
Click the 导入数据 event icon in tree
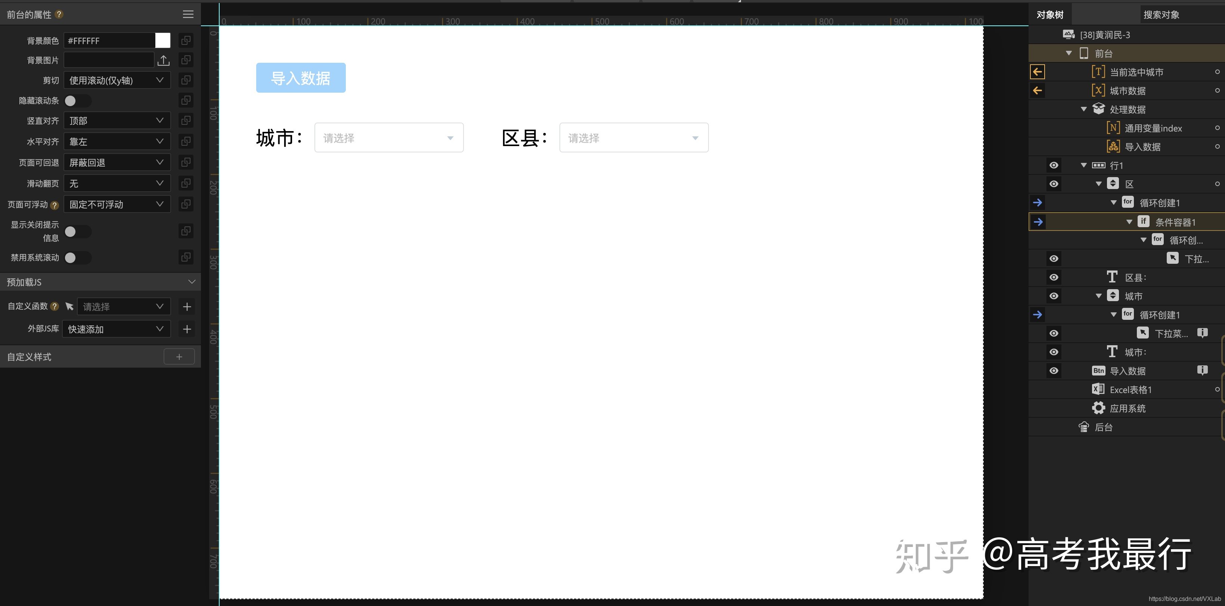tap(1113, 146)
